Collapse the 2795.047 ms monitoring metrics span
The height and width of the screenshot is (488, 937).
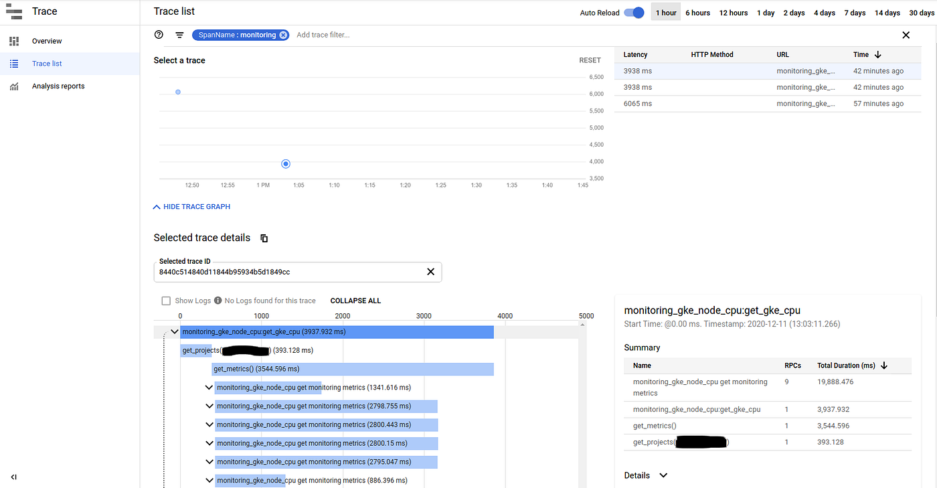(x=209, y=462)
